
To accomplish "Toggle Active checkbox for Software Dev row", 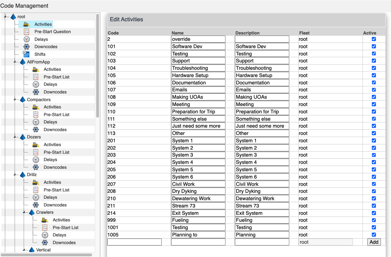I will pyautogui.click(x=374, y=46).
